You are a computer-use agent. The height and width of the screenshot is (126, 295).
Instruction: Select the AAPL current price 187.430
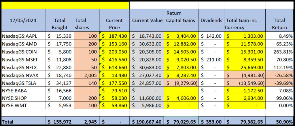(114, 35)
